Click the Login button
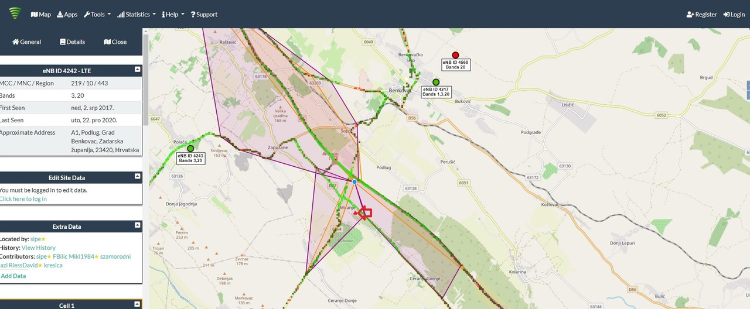Screen dimensions: 750x309 pyautogui.click(x=734, y=15)
